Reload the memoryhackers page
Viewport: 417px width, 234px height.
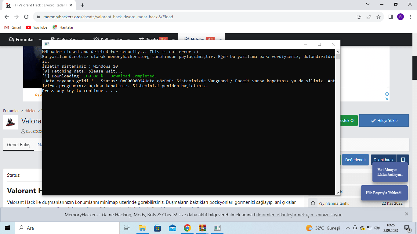[26, 17]
